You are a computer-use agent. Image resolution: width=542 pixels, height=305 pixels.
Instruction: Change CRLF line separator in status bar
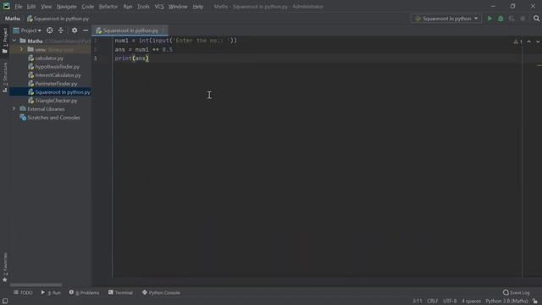433,301
